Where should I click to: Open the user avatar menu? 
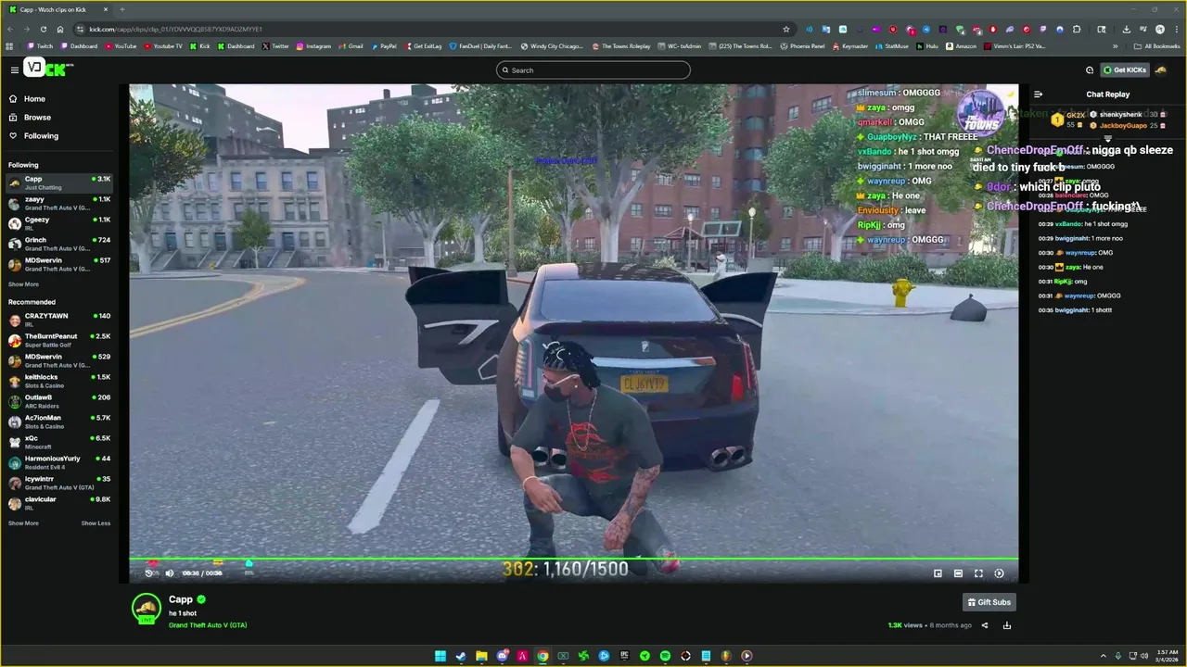(x=1161, y=70)
